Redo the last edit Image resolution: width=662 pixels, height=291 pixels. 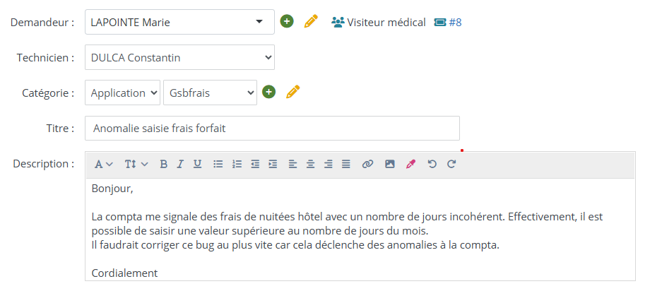click(x=451, y=164)
